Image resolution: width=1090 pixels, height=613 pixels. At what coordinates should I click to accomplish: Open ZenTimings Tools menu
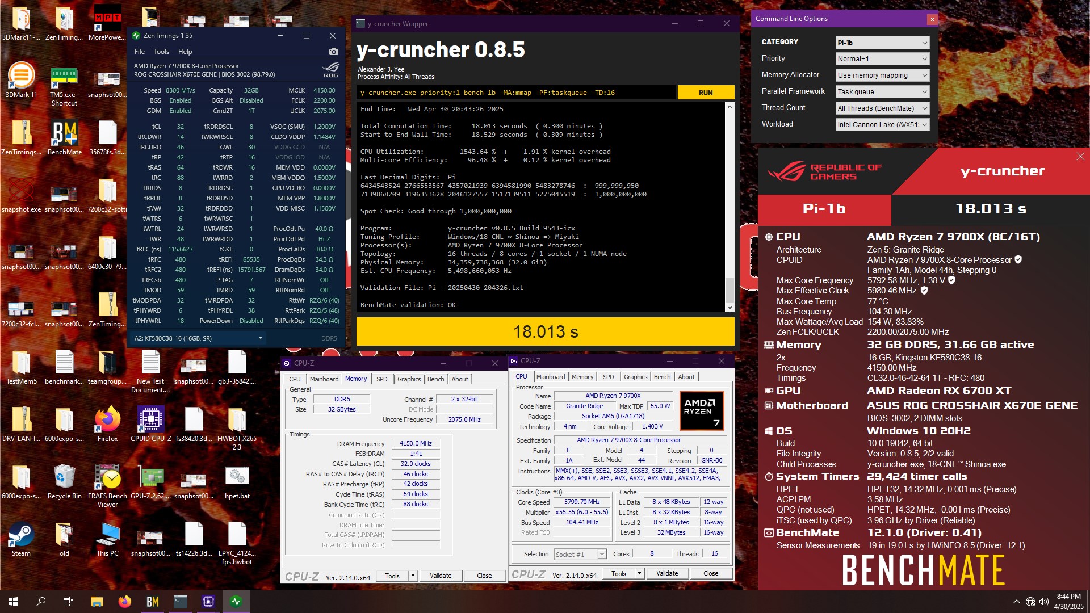click(x=161, y=52)
